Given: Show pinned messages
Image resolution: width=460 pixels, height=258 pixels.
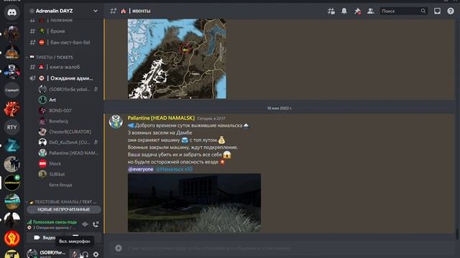Looking at the screenshot, I should pyautogui.click(x=357, y=11).
